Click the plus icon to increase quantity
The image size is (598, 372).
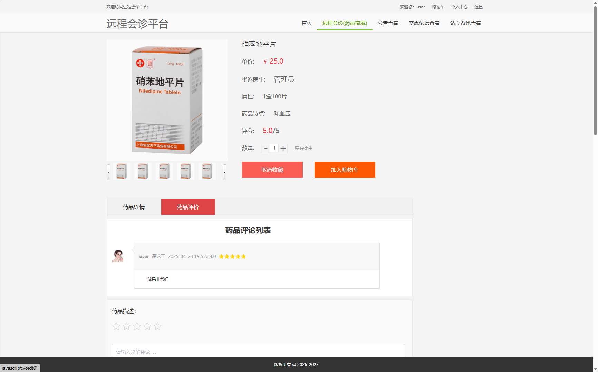(x=283, y=148)
